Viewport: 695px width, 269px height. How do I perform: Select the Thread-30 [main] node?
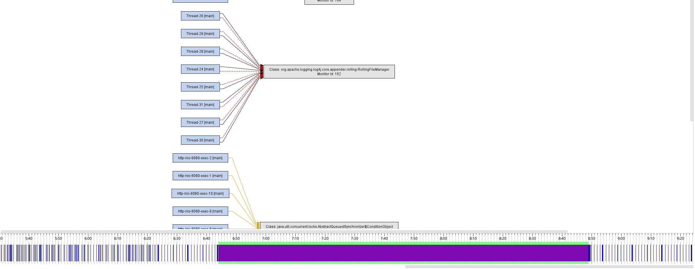[x=200, y=140]
